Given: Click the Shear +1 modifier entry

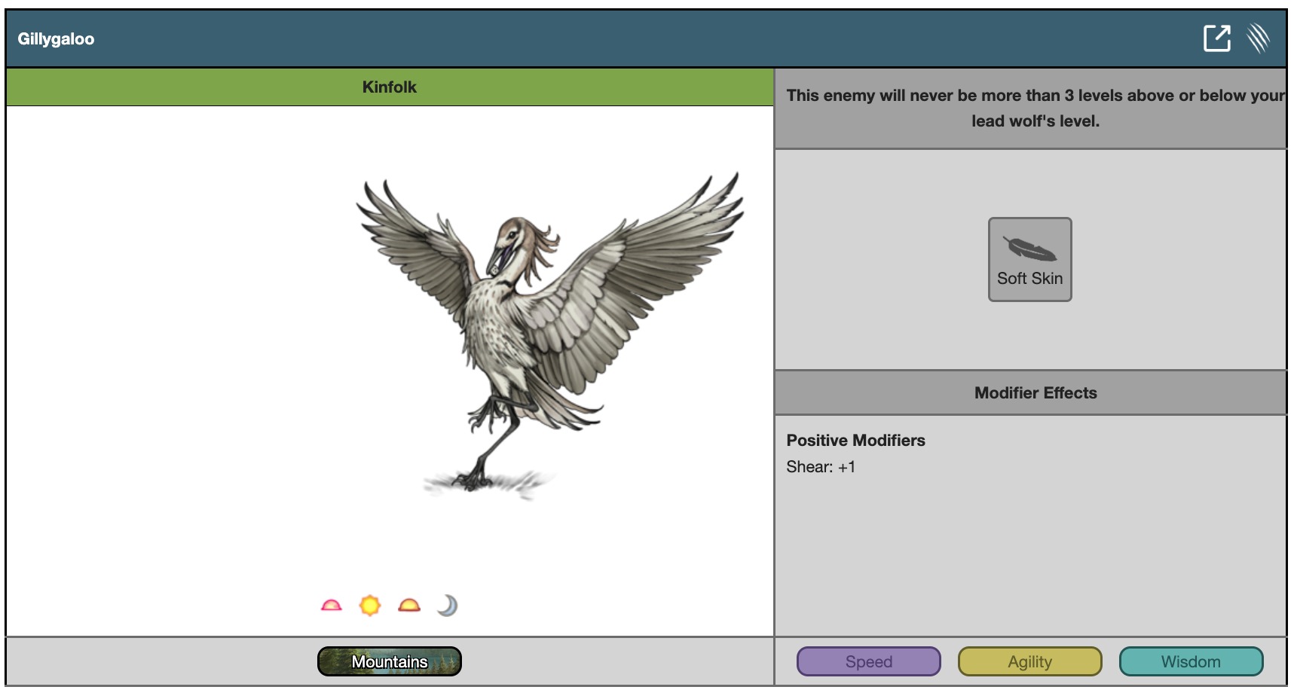Looking at the screenshot, I should [821, 467].
